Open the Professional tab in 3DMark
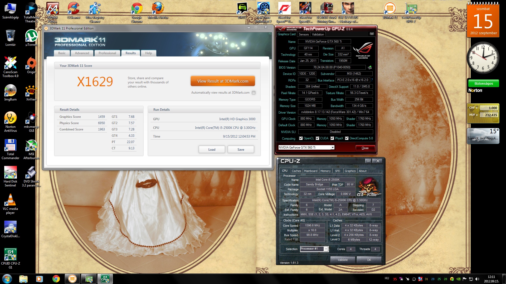 point(107,53)
